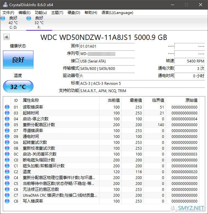Click the status dot for 起转重试次数 row
Image resolution: width=208 pixels, height=214 pixels.
point(7,142)
